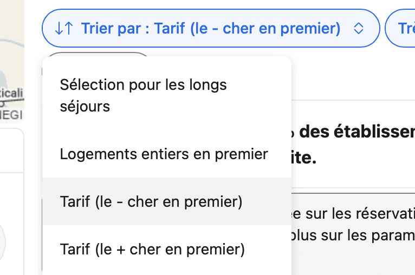
Task: Choose "Logements entiers en premier" sort option
Action: [167, 154]
